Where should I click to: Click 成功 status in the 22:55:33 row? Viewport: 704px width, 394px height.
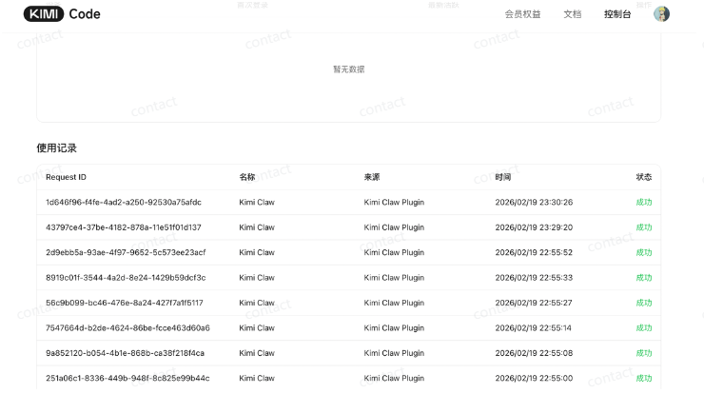644,278
